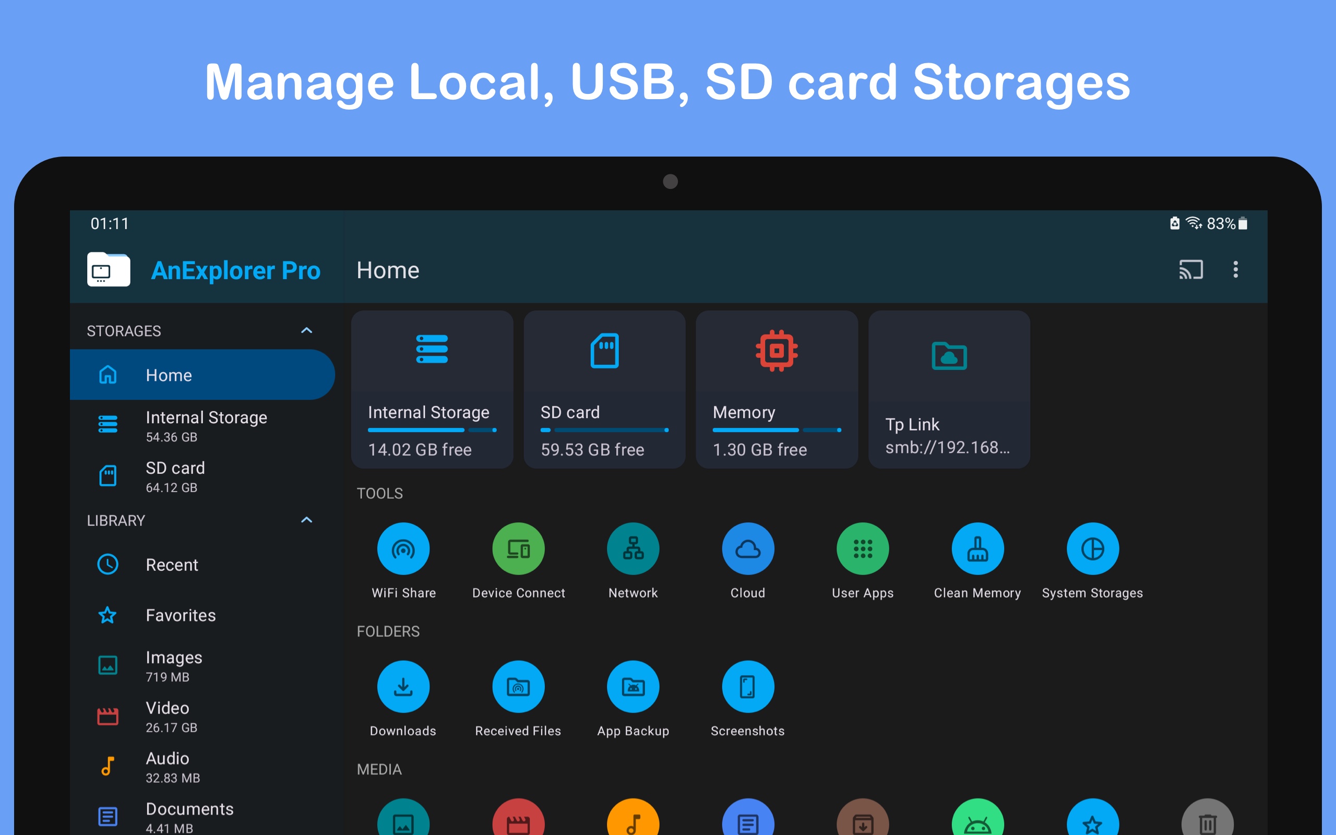The height and width of the screenshot is (835, 1336).
Task: Open the WiFi Share tool
Action: (x=403, y=548)
